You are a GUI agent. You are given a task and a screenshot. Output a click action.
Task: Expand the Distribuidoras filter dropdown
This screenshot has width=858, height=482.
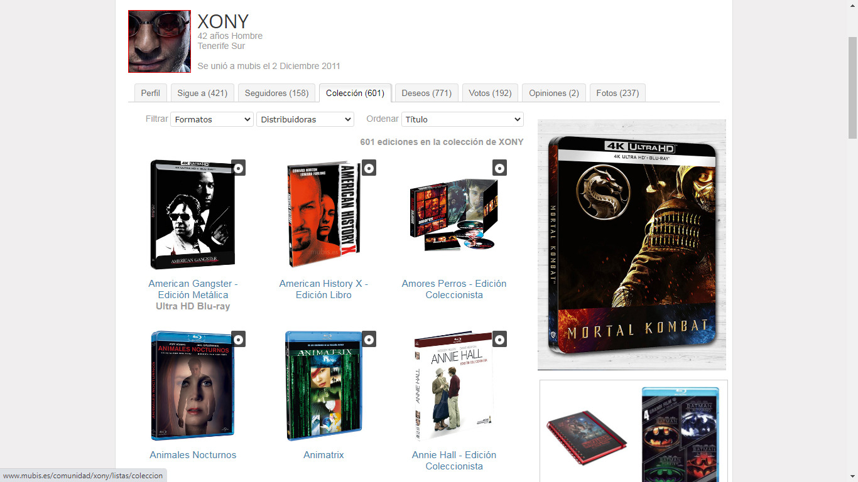(305, 119)
